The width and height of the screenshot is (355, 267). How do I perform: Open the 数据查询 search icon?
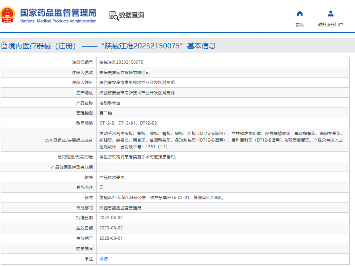click(114, 16)
